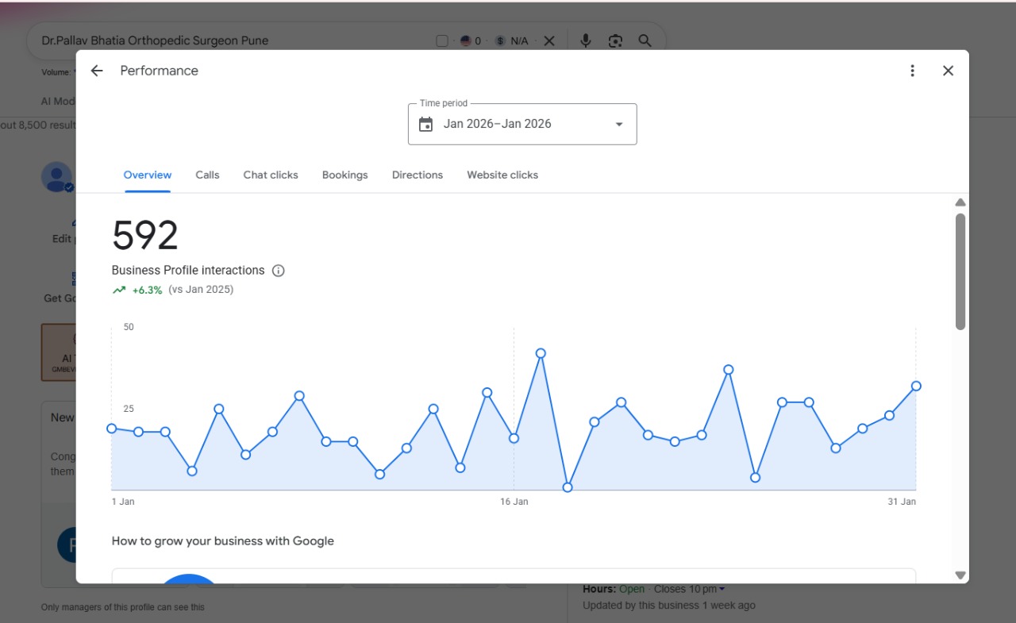Clear the search query with the X icon

(x=549, y=40)
